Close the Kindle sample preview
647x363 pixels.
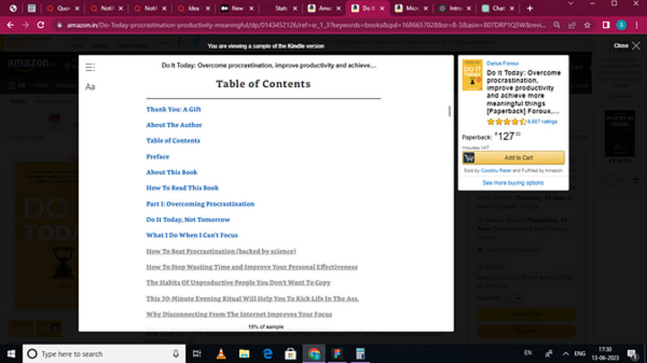tap(627, 46)
